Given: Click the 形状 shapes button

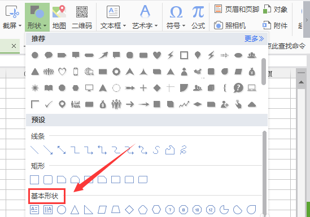Looking at the screenshot, I should coord(37,17).
